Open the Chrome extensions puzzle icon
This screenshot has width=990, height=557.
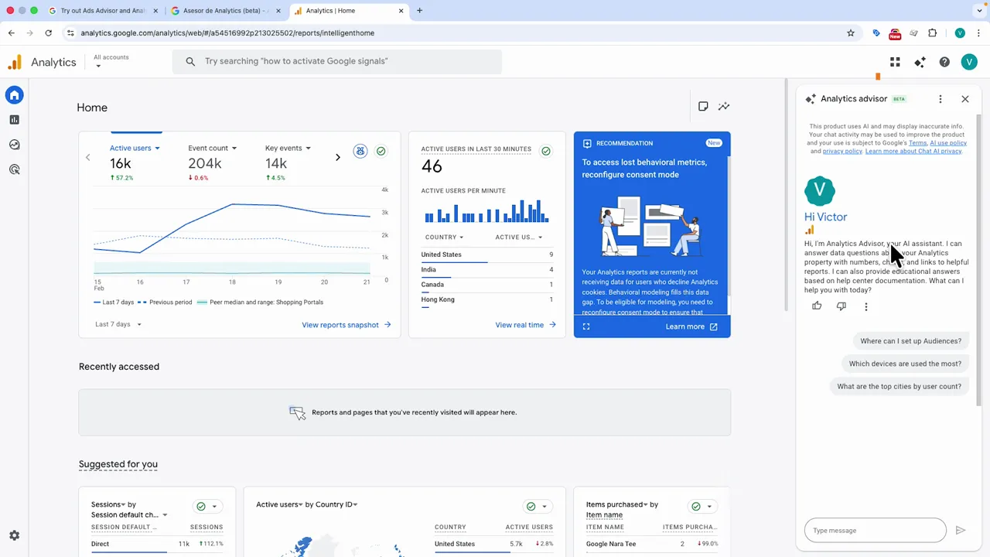coord(932,33)
